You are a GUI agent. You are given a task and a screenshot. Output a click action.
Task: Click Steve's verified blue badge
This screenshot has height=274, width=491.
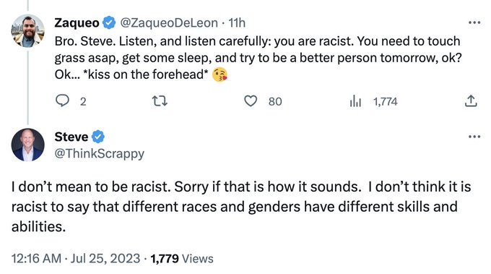[x=98, y=137]
